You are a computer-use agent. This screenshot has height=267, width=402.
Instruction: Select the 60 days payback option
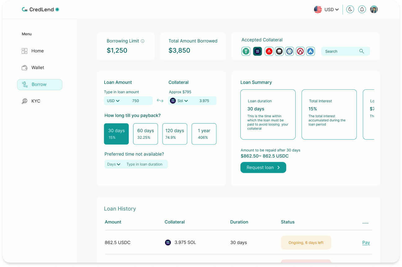click(145, 134)
